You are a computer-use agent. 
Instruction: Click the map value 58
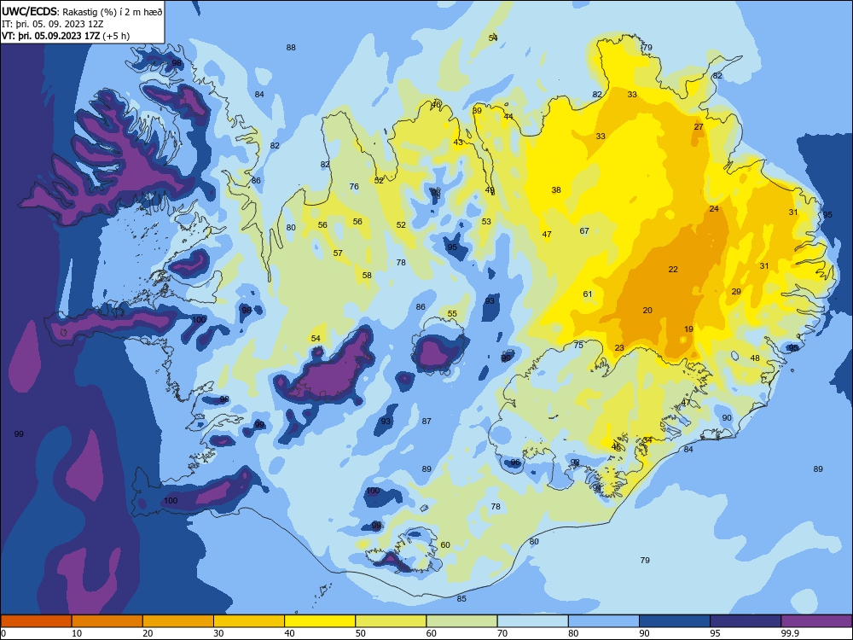[x=367, y=276]
